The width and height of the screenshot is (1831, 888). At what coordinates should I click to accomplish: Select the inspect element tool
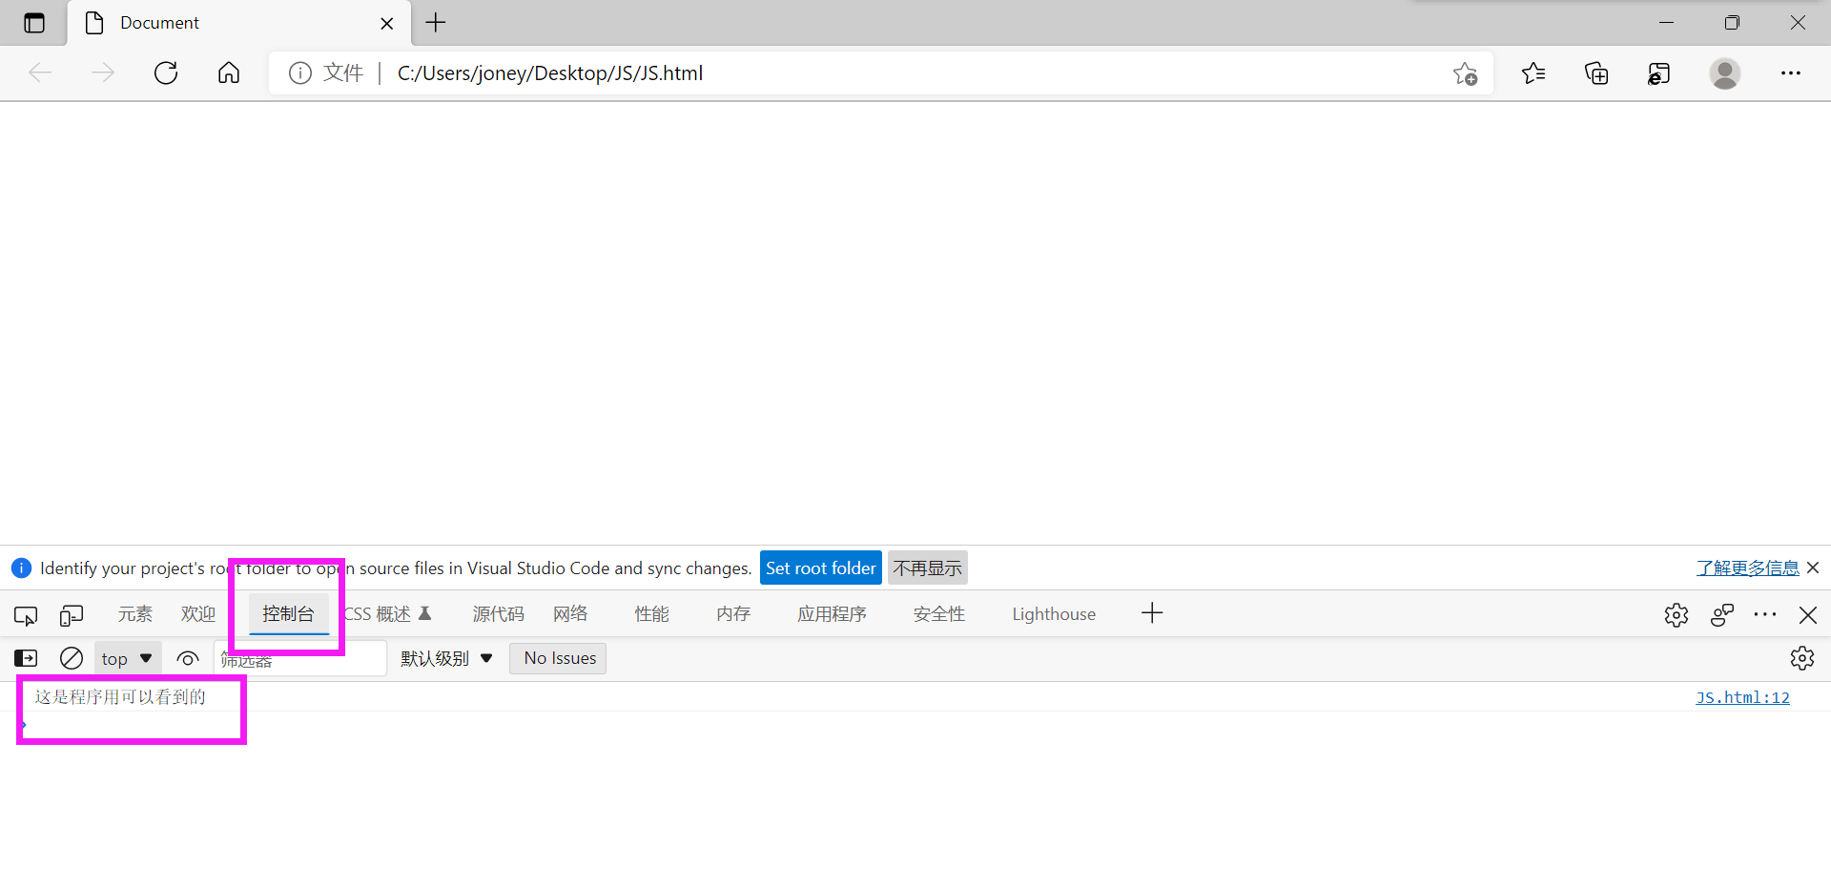click(x=26, y=615)
